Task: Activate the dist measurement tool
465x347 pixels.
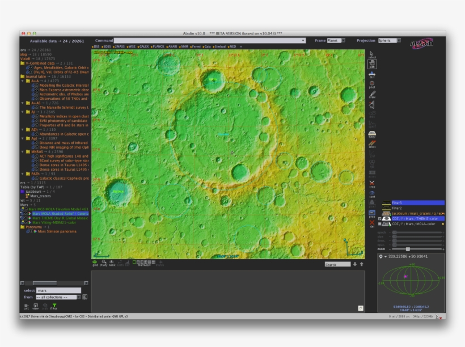Action: pyautogui.click(x=372, y=74)
